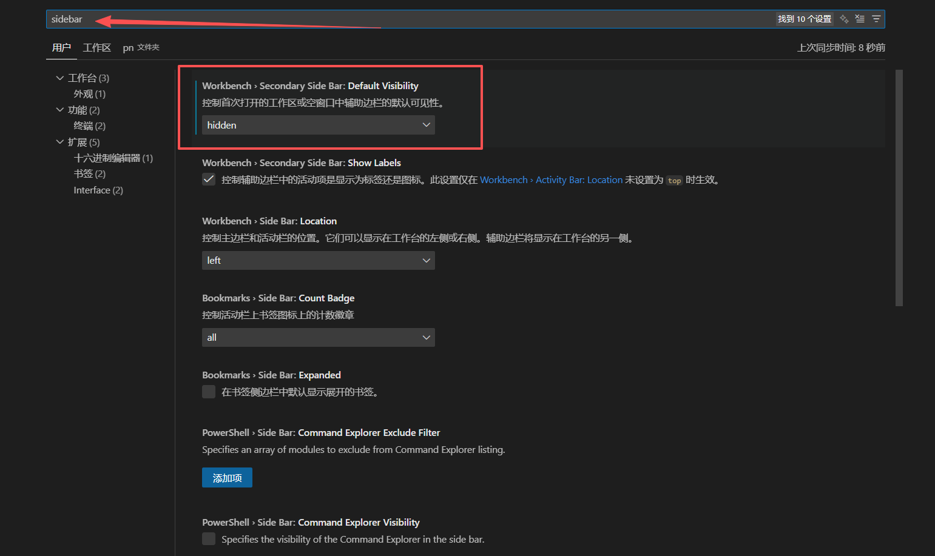Collapse the 功能 (2) tree chevron
This screenshot has height=556, width=935.
59,110
